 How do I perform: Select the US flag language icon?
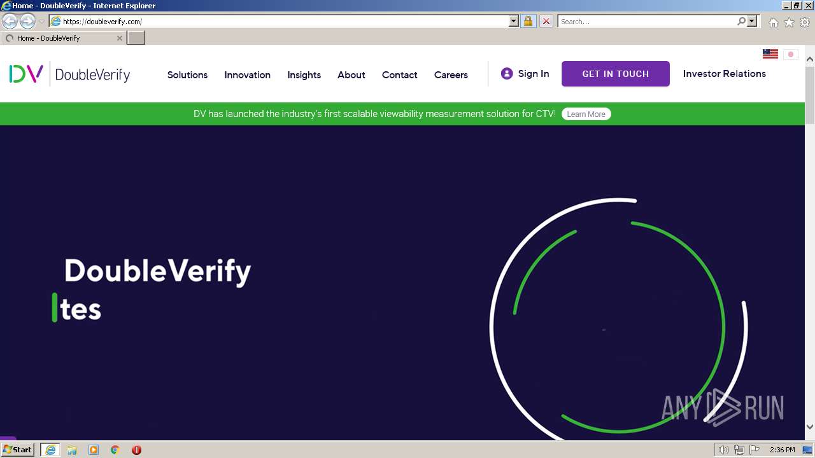pos(770,54)
